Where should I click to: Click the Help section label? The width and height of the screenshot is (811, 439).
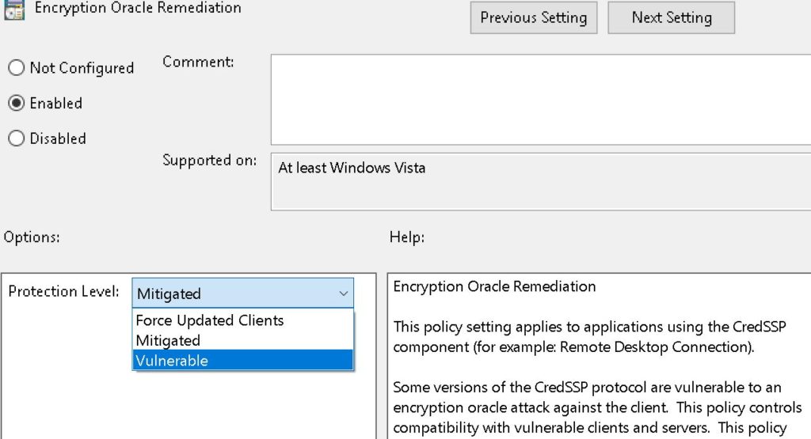click(x=406, y=237)
